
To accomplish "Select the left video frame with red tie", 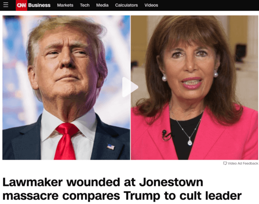I will 66,88.
